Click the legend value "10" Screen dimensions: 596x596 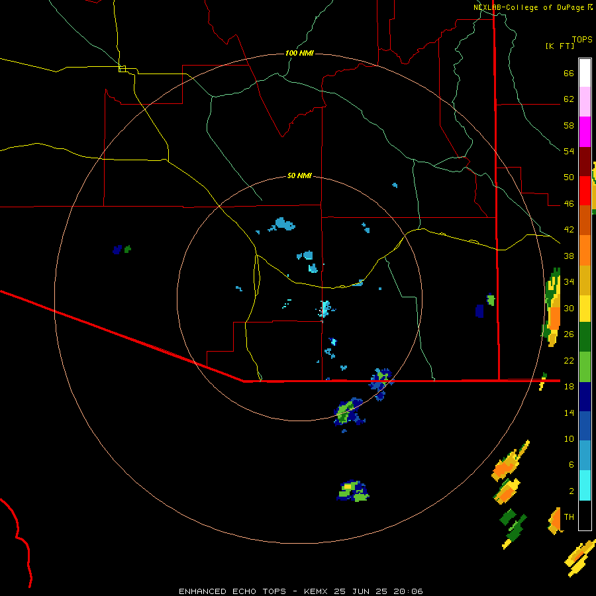[569, 438]
